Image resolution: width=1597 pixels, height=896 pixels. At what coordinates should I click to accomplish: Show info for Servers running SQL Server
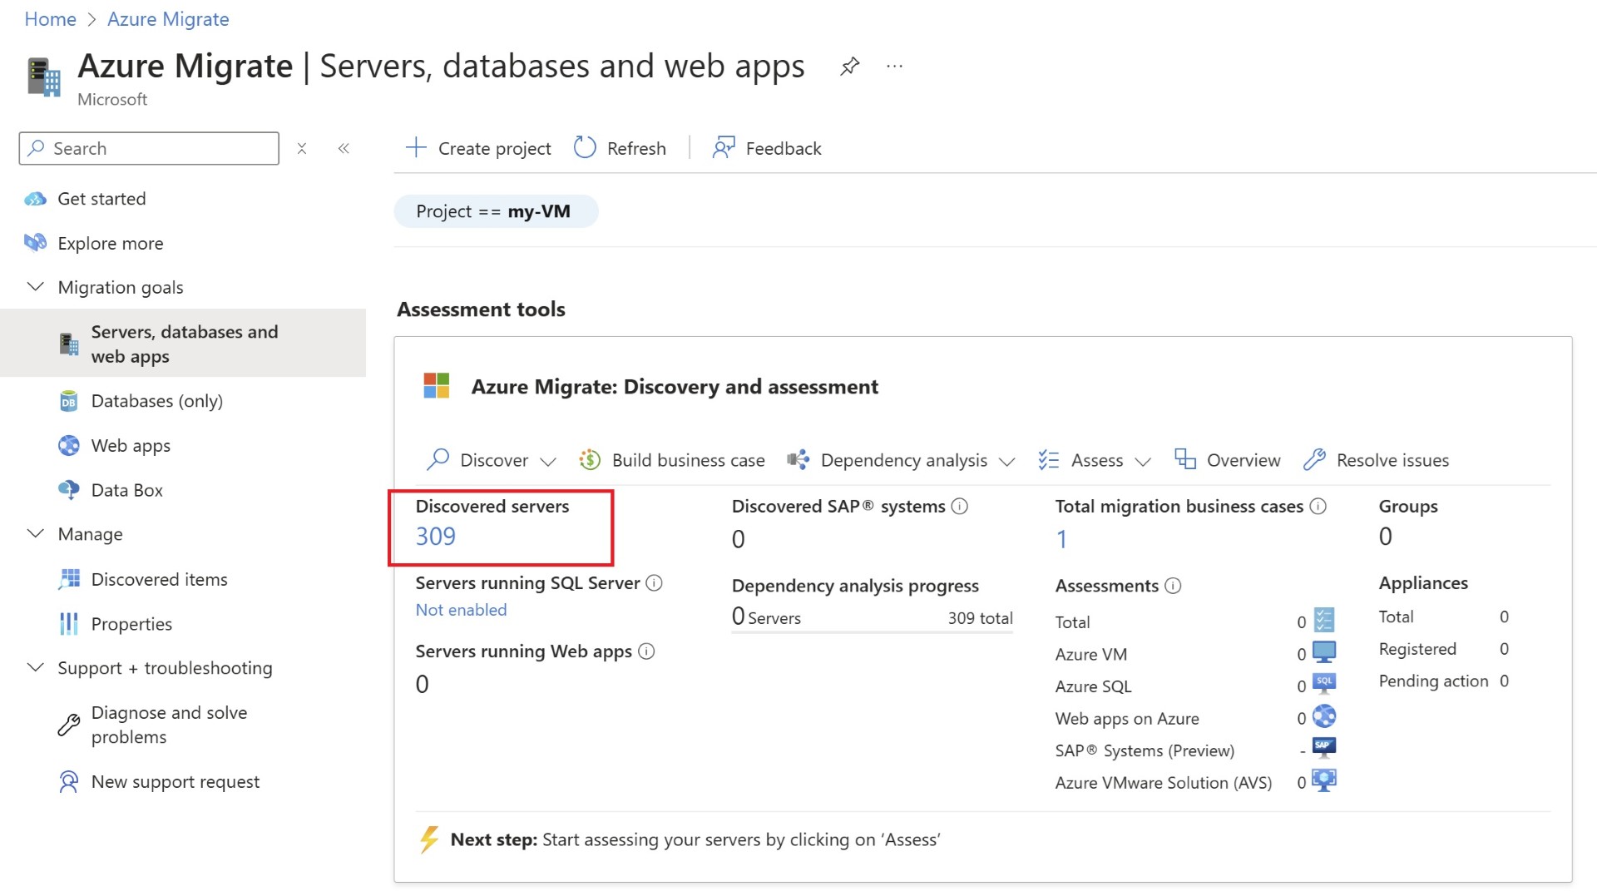655,582
